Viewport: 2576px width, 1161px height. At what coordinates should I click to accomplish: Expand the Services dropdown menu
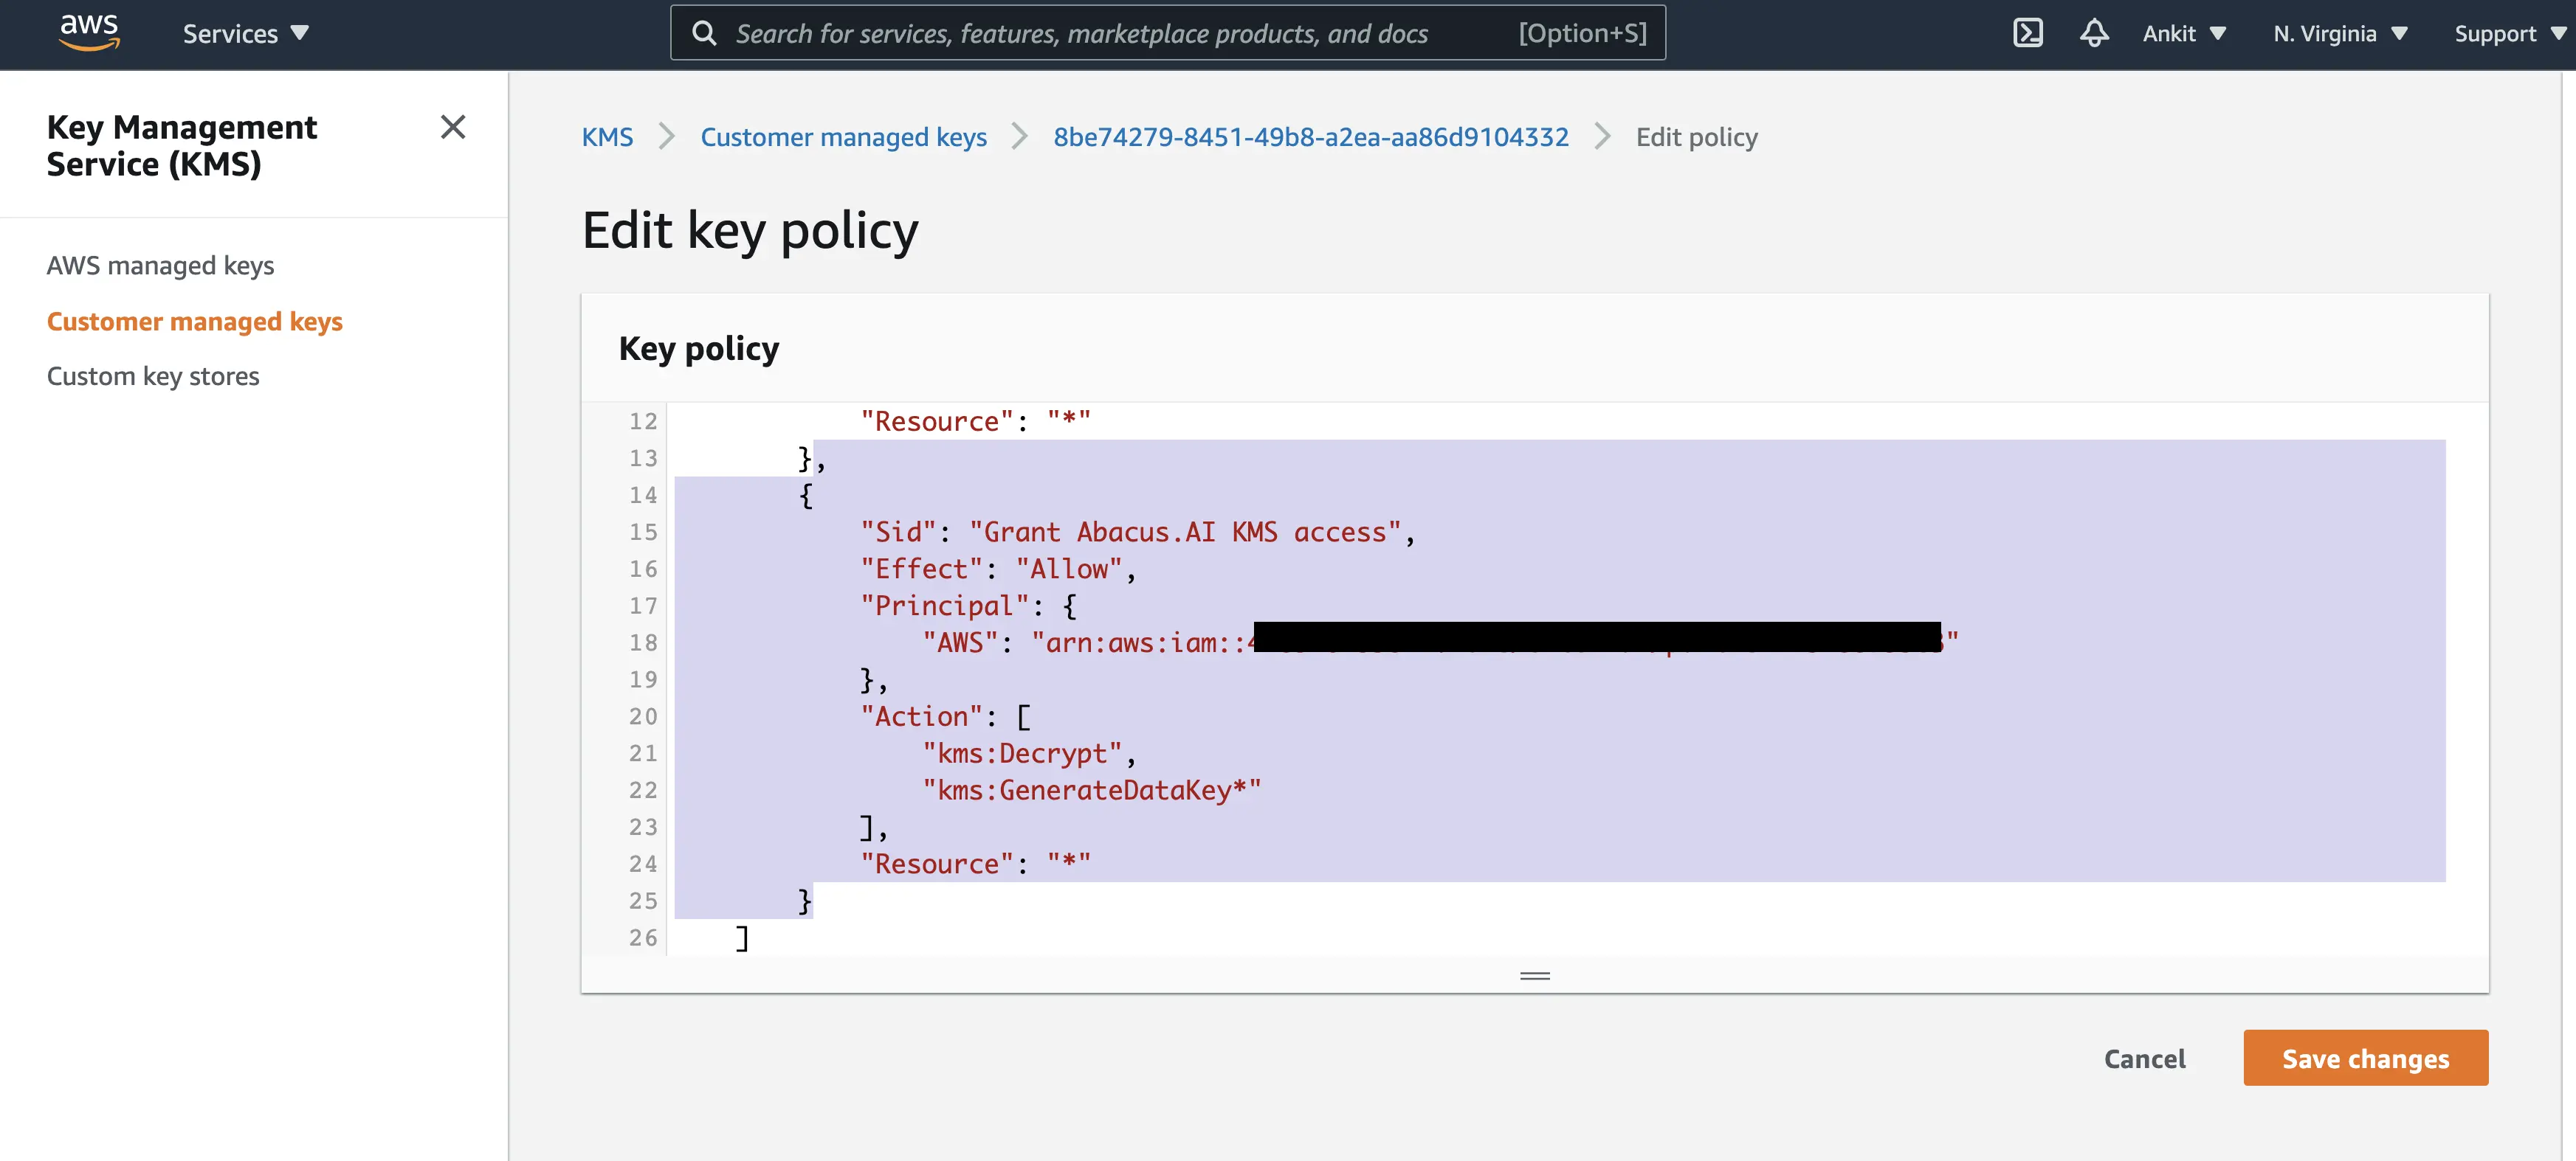tap(245, 33)
